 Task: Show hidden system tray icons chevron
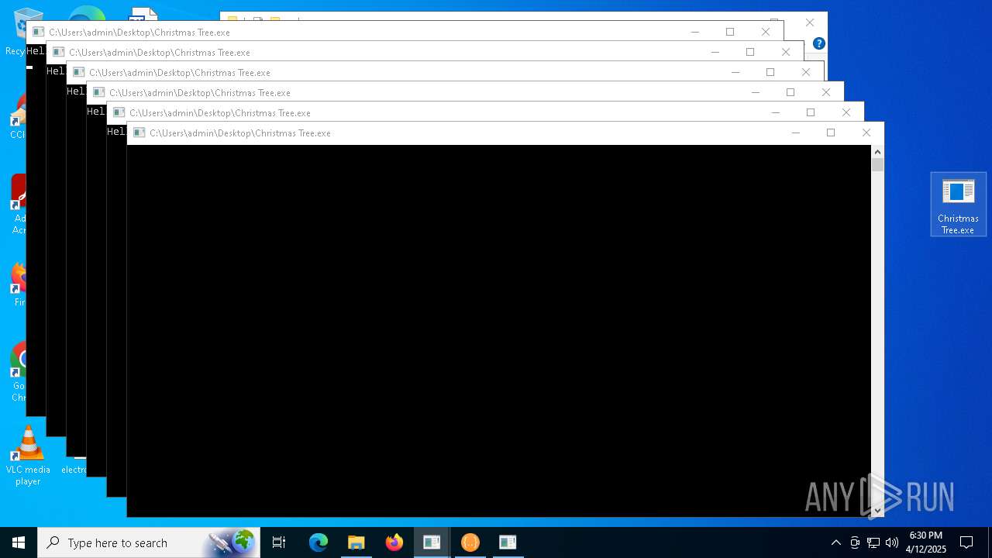tap(835, 542)
